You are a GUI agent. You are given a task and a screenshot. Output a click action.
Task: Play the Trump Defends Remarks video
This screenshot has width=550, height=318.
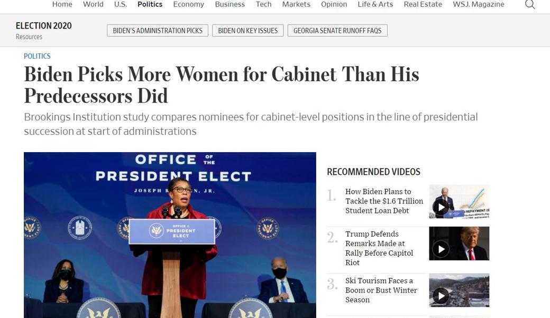click(441, 249)
